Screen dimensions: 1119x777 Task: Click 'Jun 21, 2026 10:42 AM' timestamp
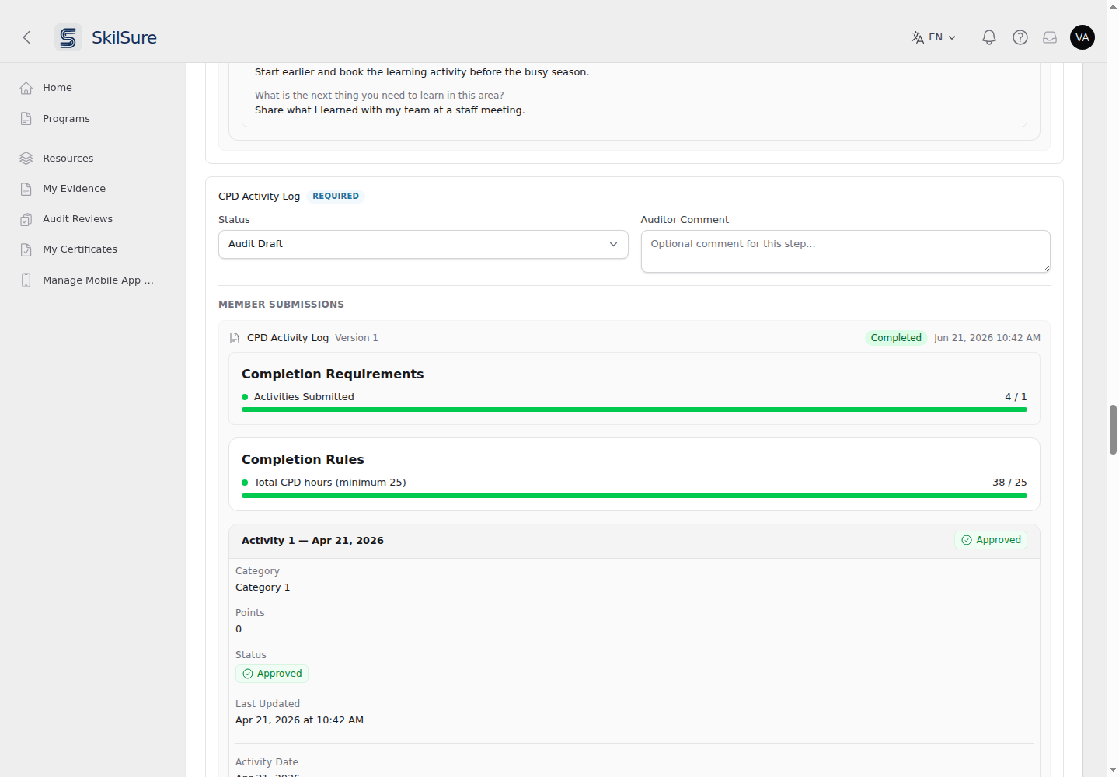pos(987,338)
